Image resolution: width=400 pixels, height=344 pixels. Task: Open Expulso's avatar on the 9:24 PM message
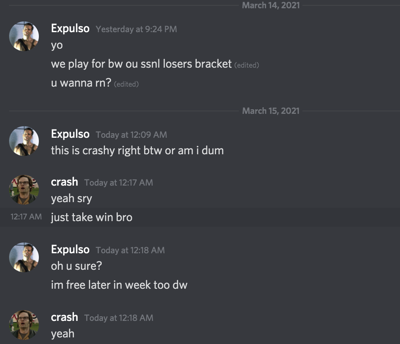[24, 36]
